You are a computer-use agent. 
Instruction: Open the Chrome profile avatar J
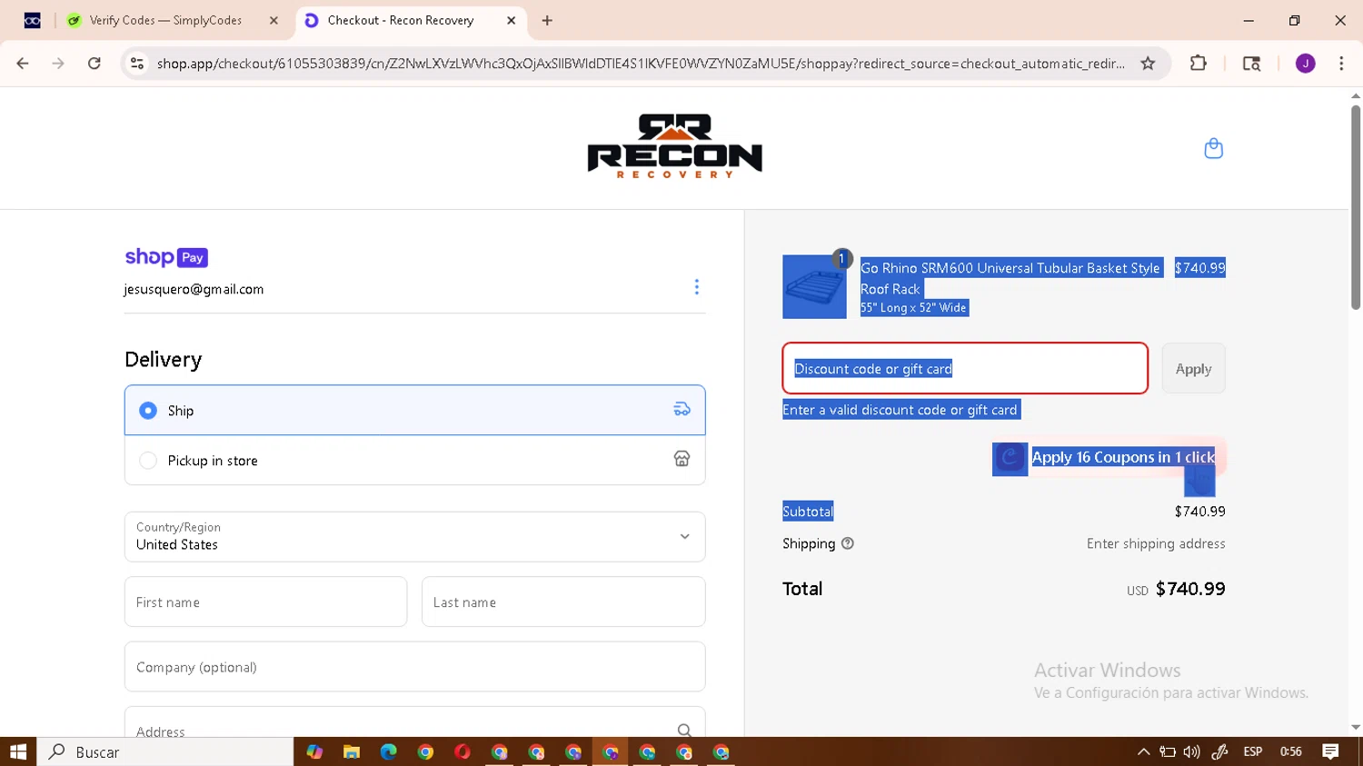1305,64
